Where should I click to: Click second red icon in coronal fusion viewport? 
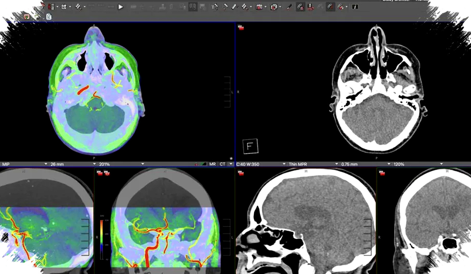(x=106, y=172)
